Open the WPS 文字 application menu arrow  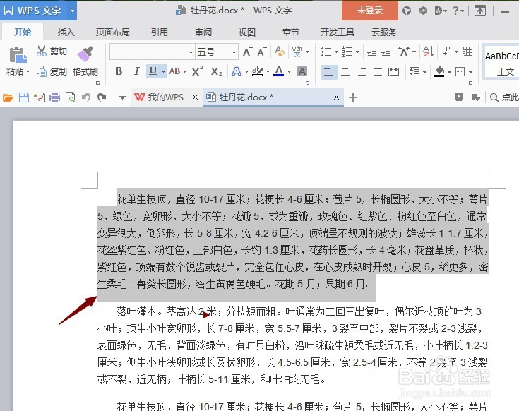[72, 11]
